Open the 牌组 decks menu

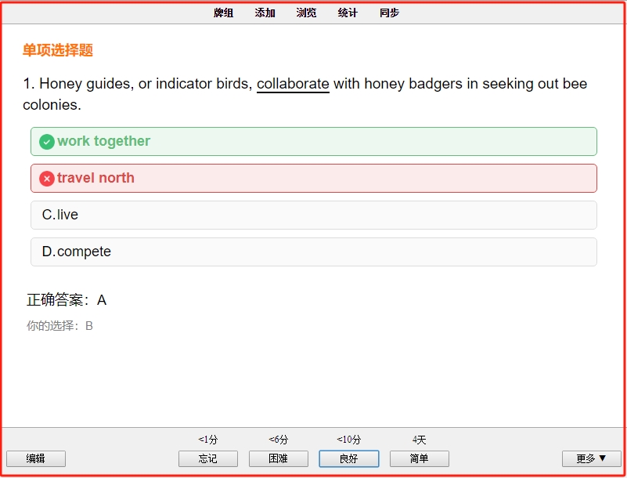point(223,13)
